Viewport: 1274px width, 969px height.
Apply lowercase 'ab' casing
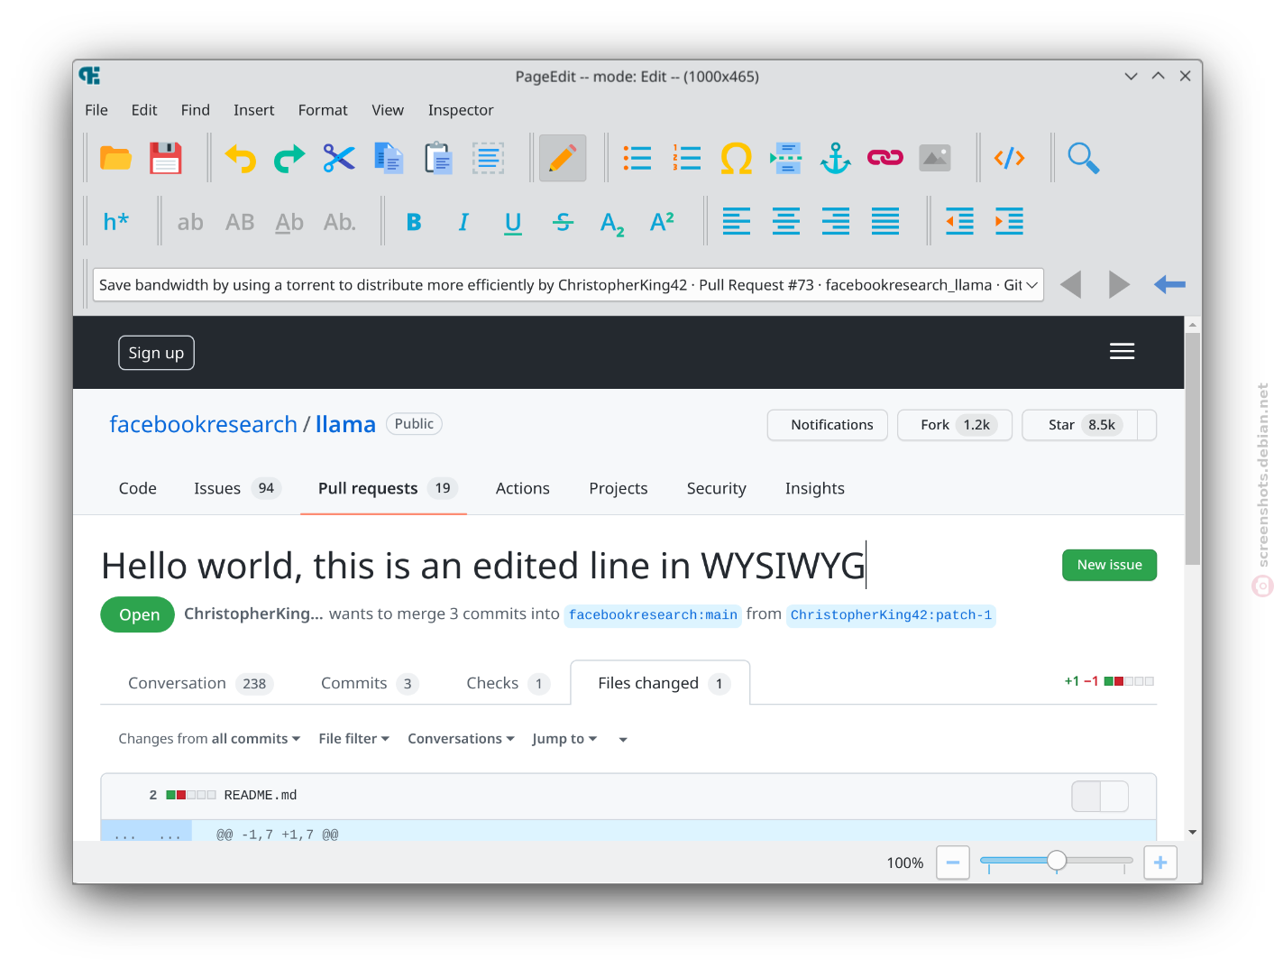pyautogui.click(x=190, y=221)
